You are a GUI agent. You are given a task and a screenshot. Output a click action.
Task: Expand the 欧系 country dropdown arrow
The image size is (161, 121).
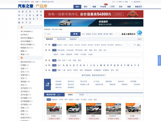click(67, 60)
